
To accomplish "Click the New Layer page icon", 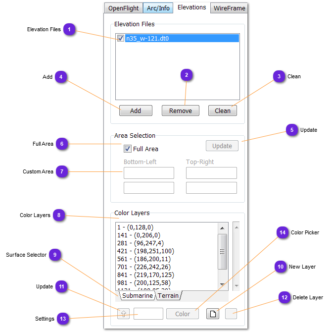I will click(x=212, y=314).
